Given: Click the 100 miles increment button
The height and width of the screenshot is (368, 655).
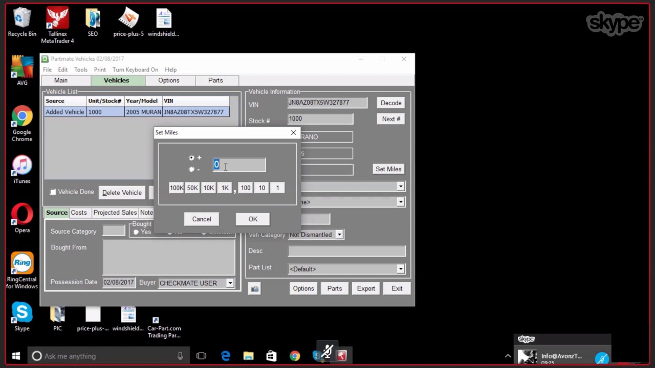Looking at the screenshot, I should pyautogui.click(x=246, y=188).
